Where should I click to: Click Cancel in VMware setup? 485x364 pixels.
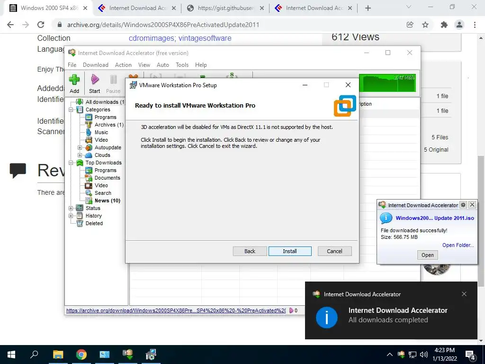335,251
